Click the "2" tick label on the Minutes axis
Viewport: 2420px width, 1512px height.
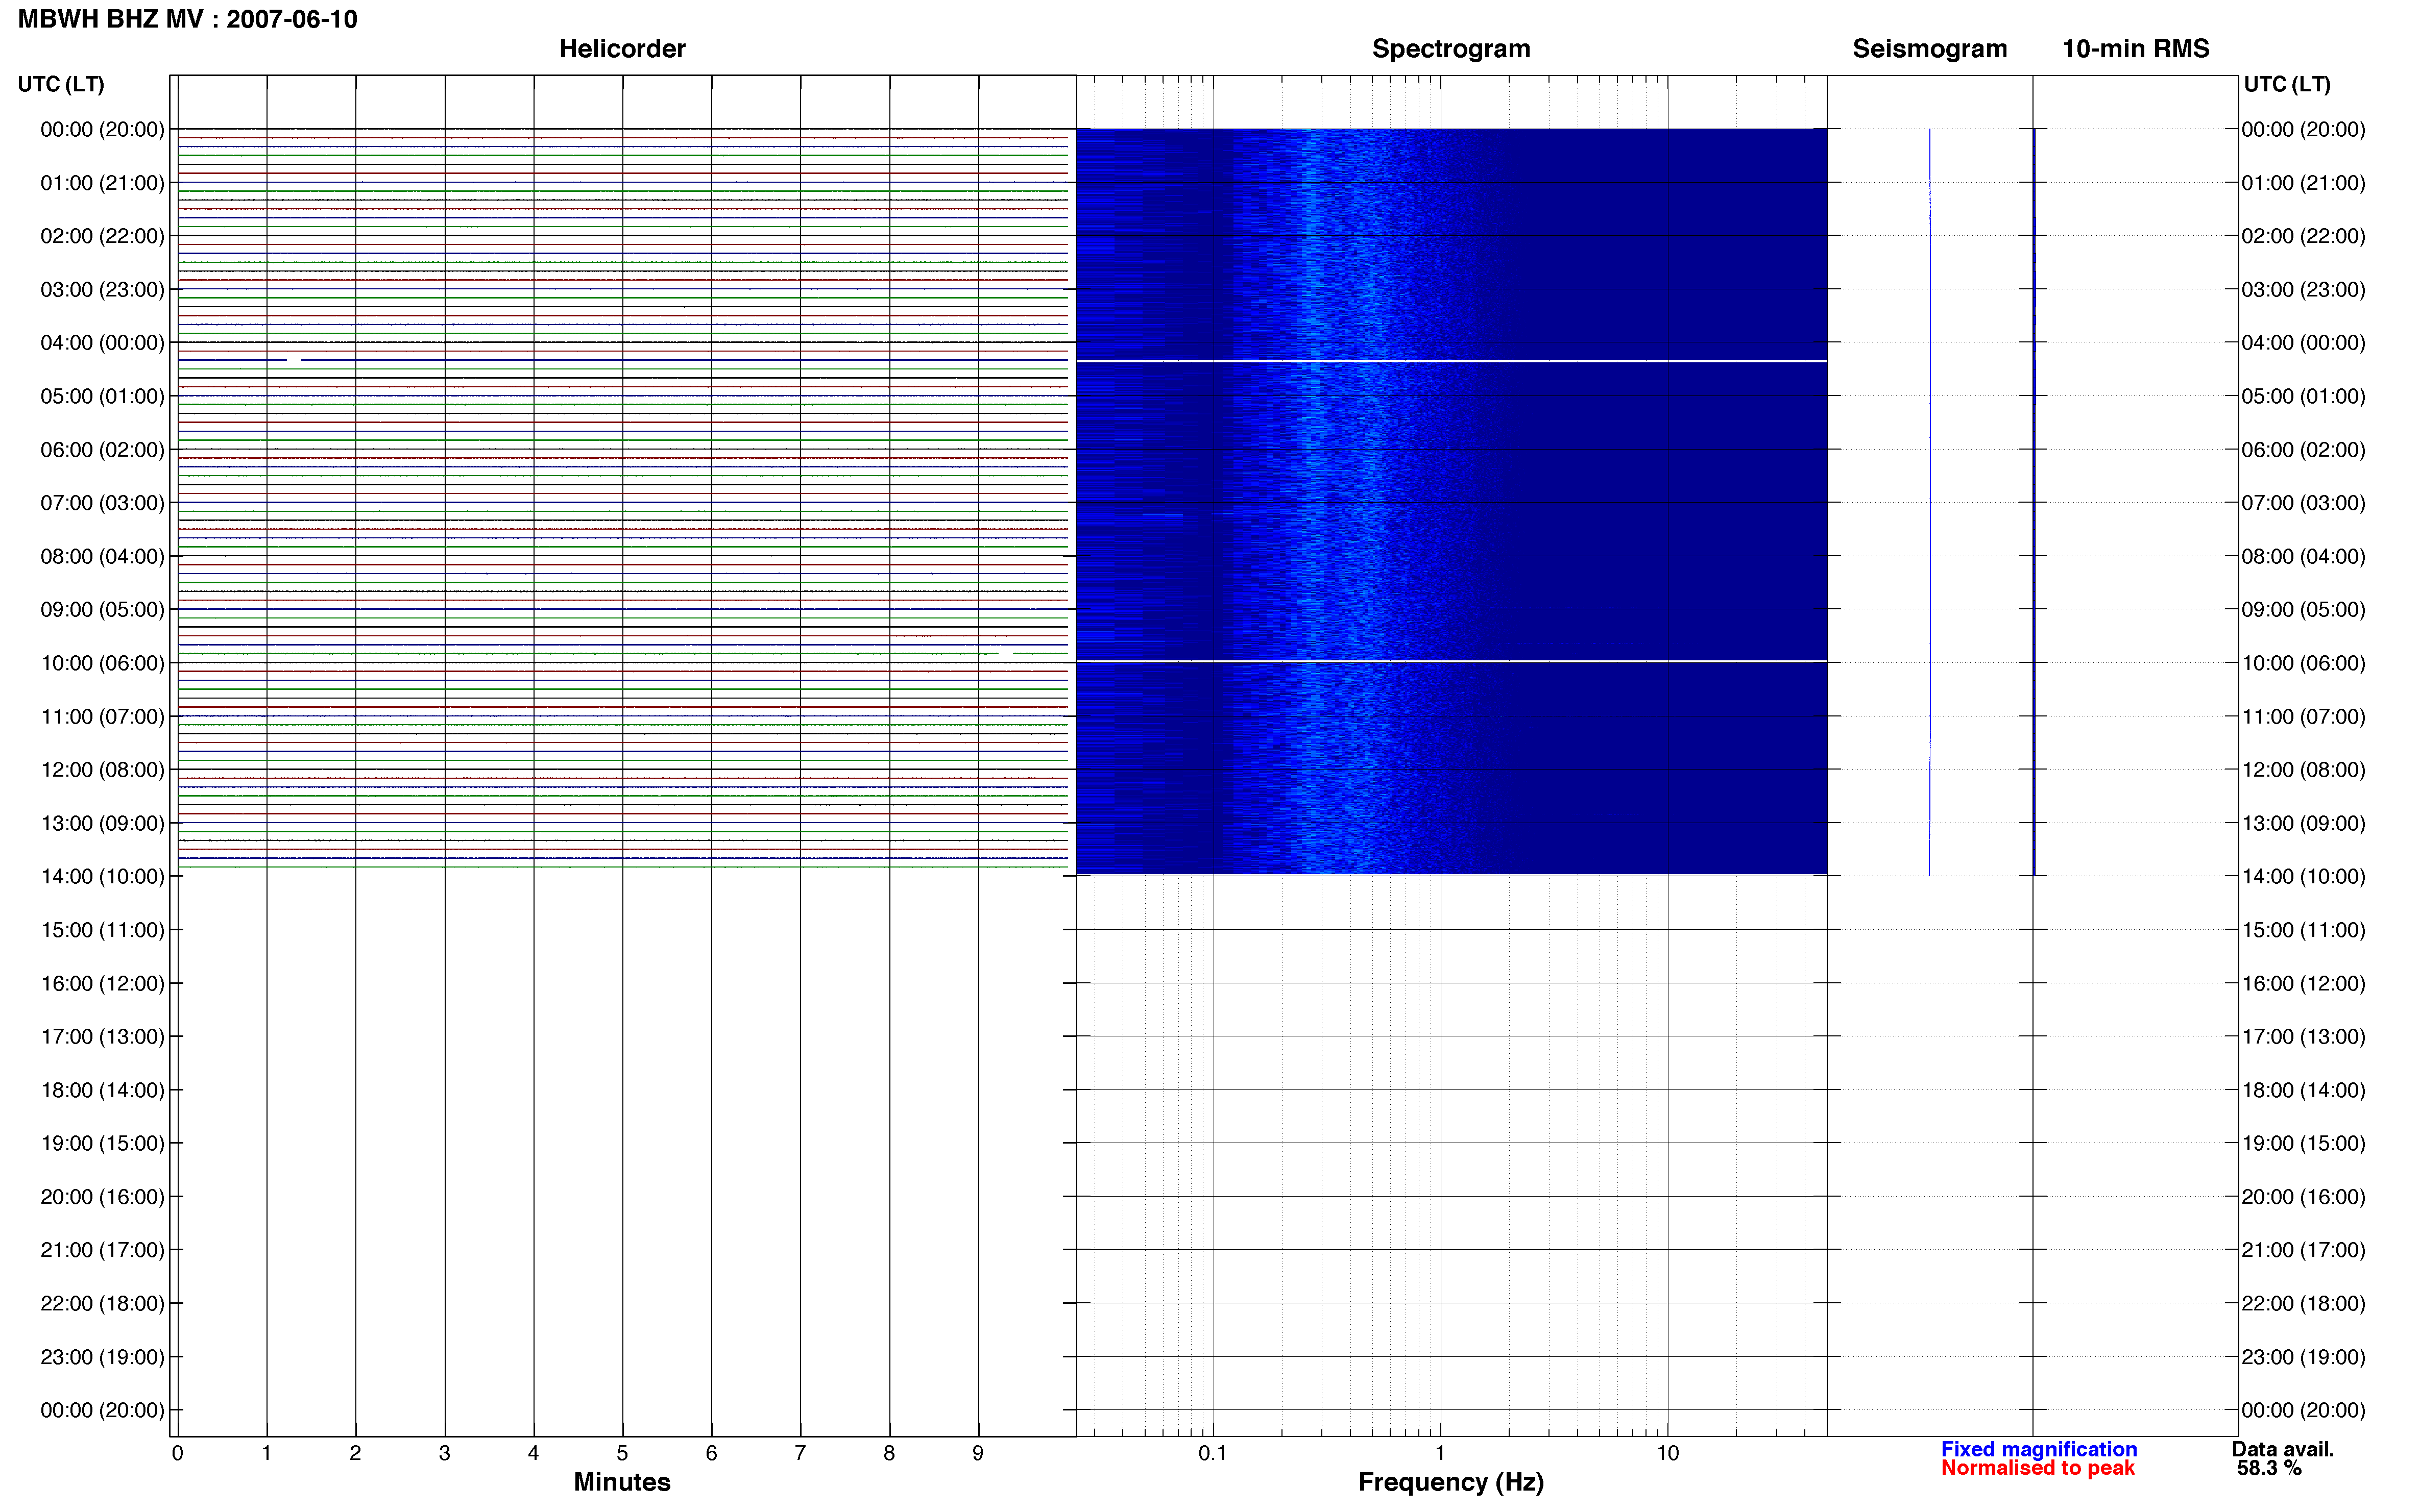tap(355, 1453)
